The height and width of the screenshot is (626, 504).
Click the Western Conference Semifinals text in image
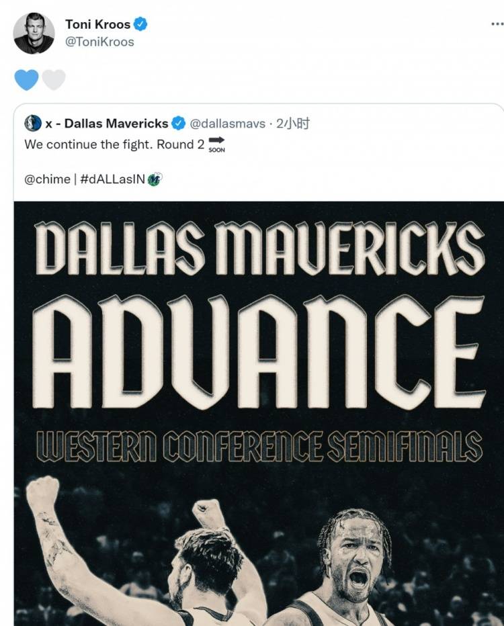coord(259,446)
